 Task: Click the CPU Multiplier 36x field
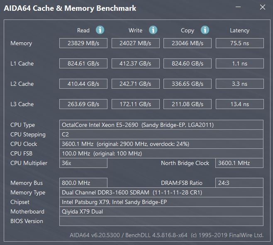coord(83,163)
